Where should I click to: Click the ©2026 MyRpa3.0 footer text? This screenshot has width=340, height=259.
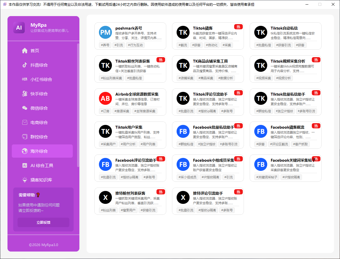[43, 245]
